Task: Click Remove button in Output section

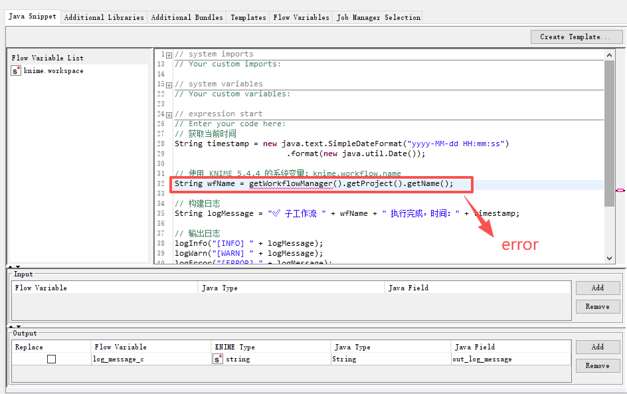Action: pos(597,365)
